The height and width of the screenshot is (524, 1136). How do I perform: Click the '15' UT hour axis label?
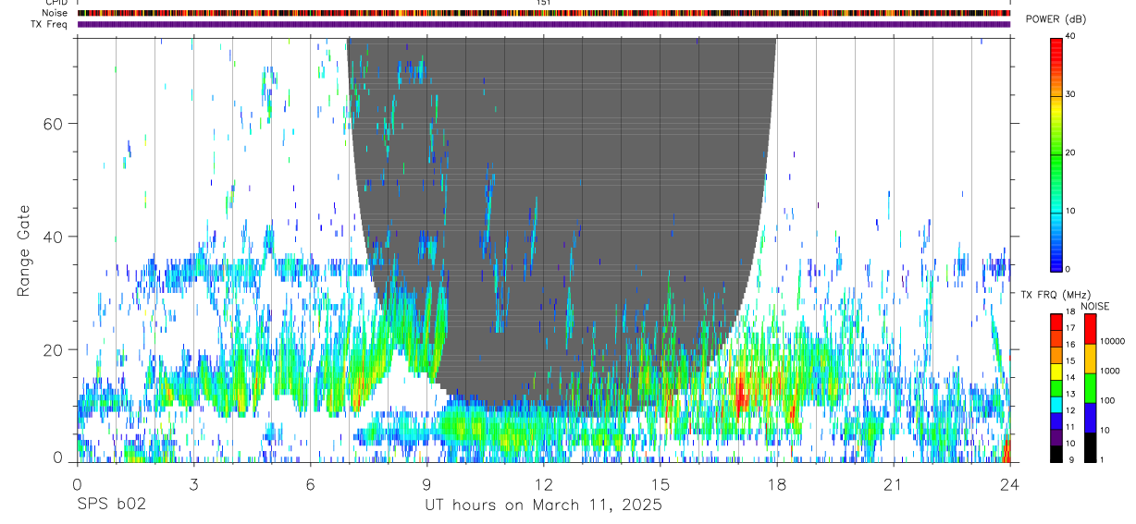(661, 483)
